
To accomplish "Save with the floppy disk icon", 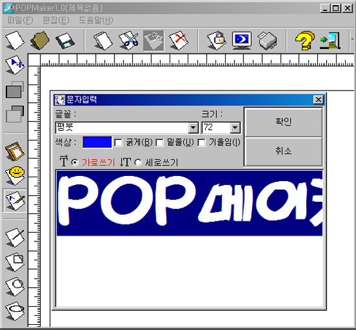I will (65, 41).
